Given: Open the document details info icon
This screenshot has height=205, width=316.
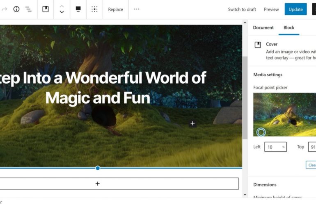Looking at the screenshot, I should click(16, 9).
